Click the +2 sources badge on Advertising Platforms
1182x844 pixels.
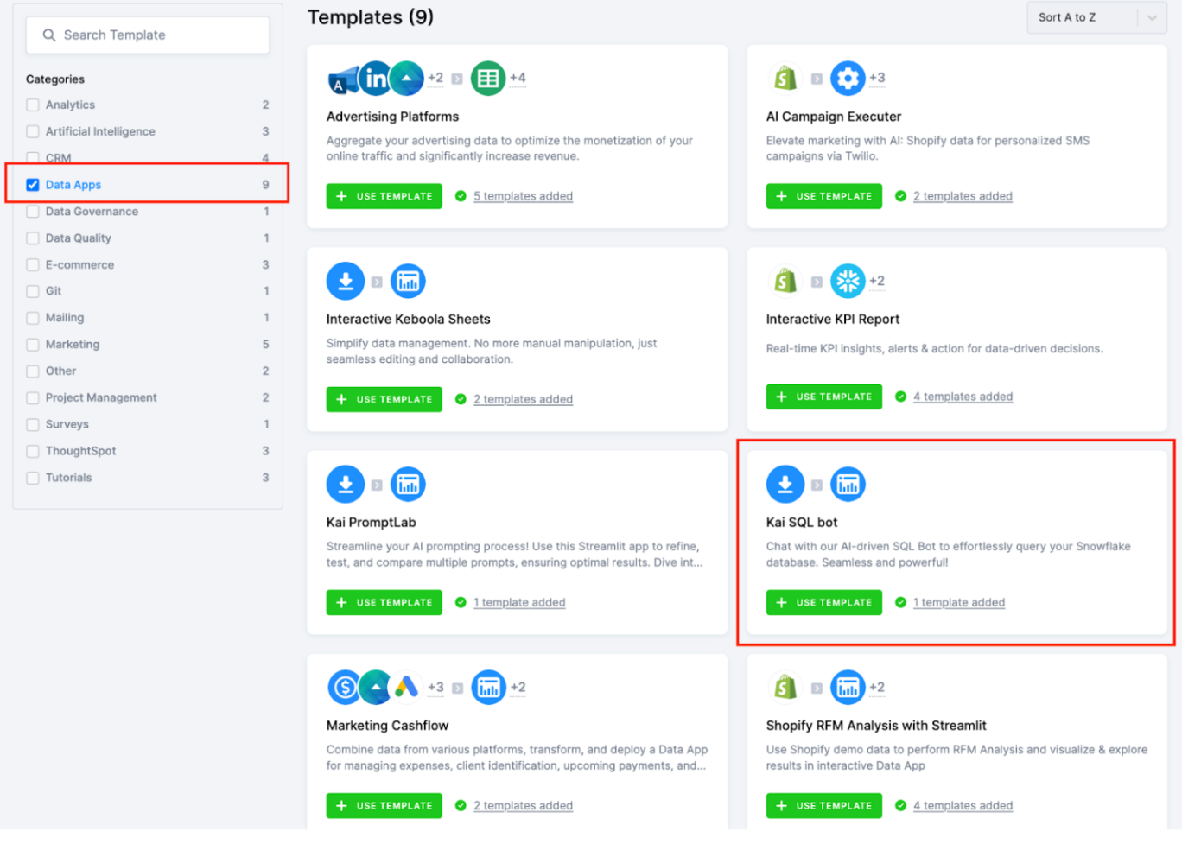(435, 78)
